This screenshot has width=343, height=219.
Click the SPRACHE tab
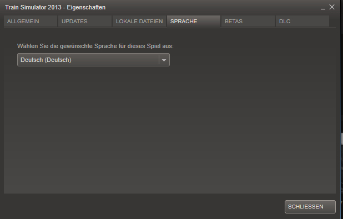194,22
